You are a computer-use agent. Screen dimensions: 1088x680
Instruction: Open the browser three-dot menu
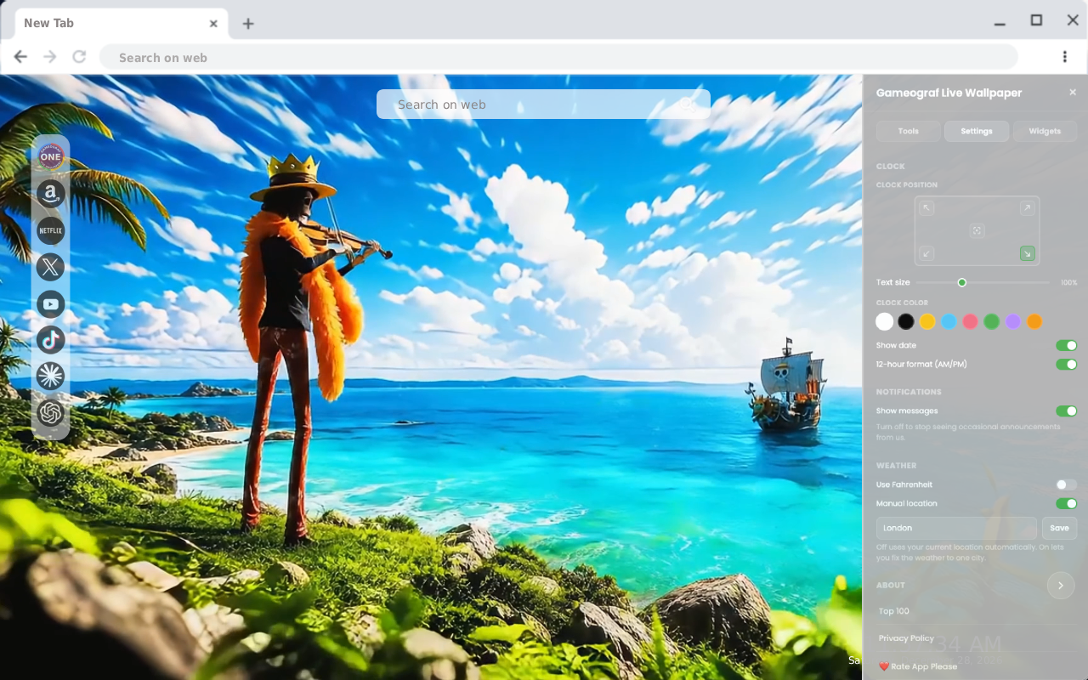[x=1064, y=57]
